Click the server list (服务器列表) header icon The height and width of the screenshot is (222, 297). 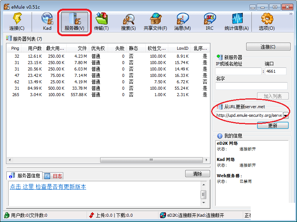(9, 38)
